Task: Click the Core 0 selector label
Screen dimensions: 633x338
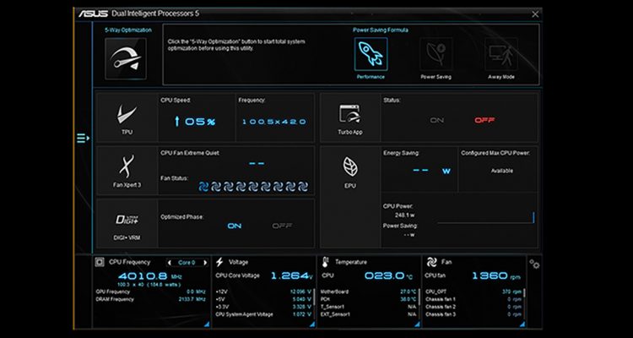Action: coord(187,263)
